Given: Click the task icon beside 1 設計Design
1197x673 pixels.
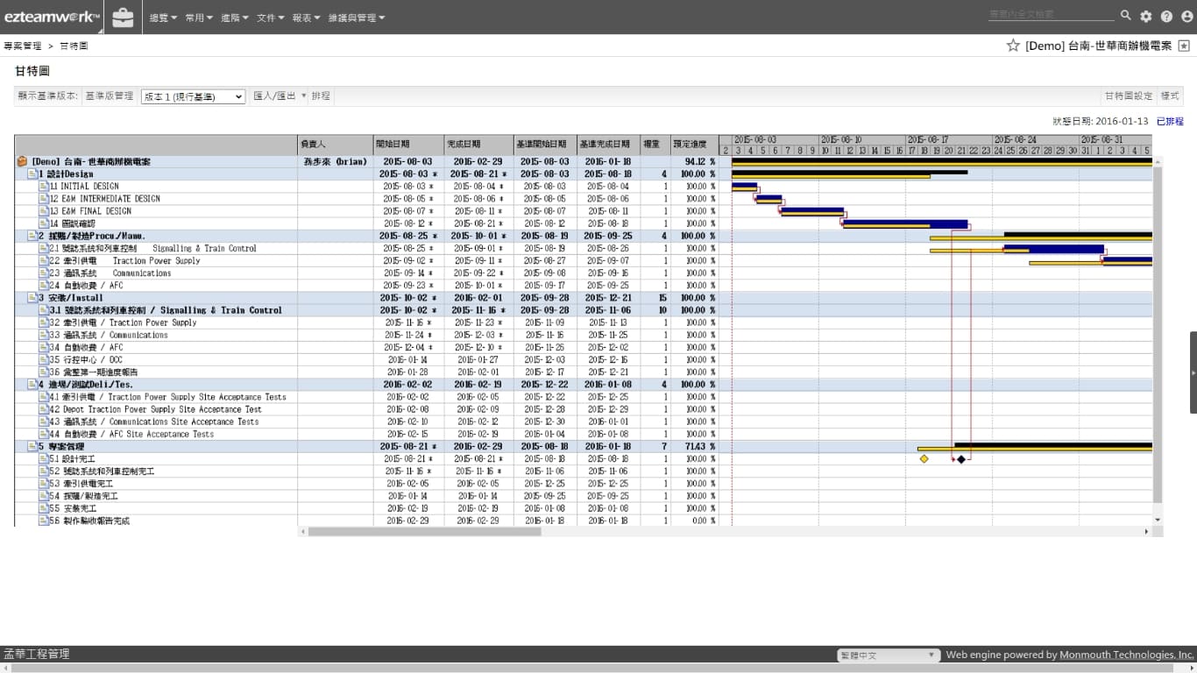Looking at the screenshot, I should tap(32, 174).
